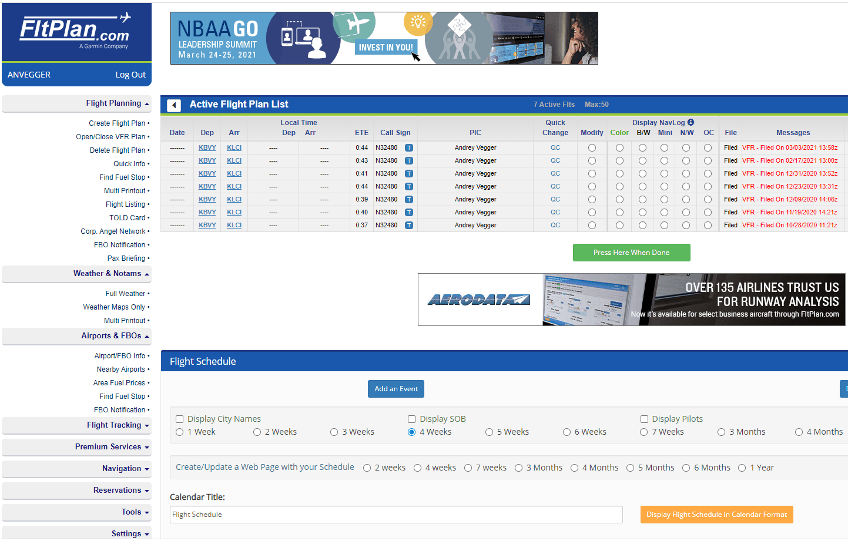Click the back arrow icon beside Active Flight Plan List
848x541 pixels.
[x=174, y=105]
